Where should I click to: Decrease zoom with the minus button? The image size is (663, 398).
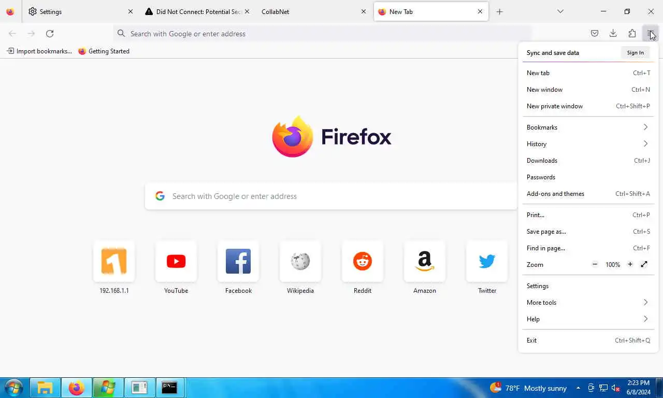(595, 264)
